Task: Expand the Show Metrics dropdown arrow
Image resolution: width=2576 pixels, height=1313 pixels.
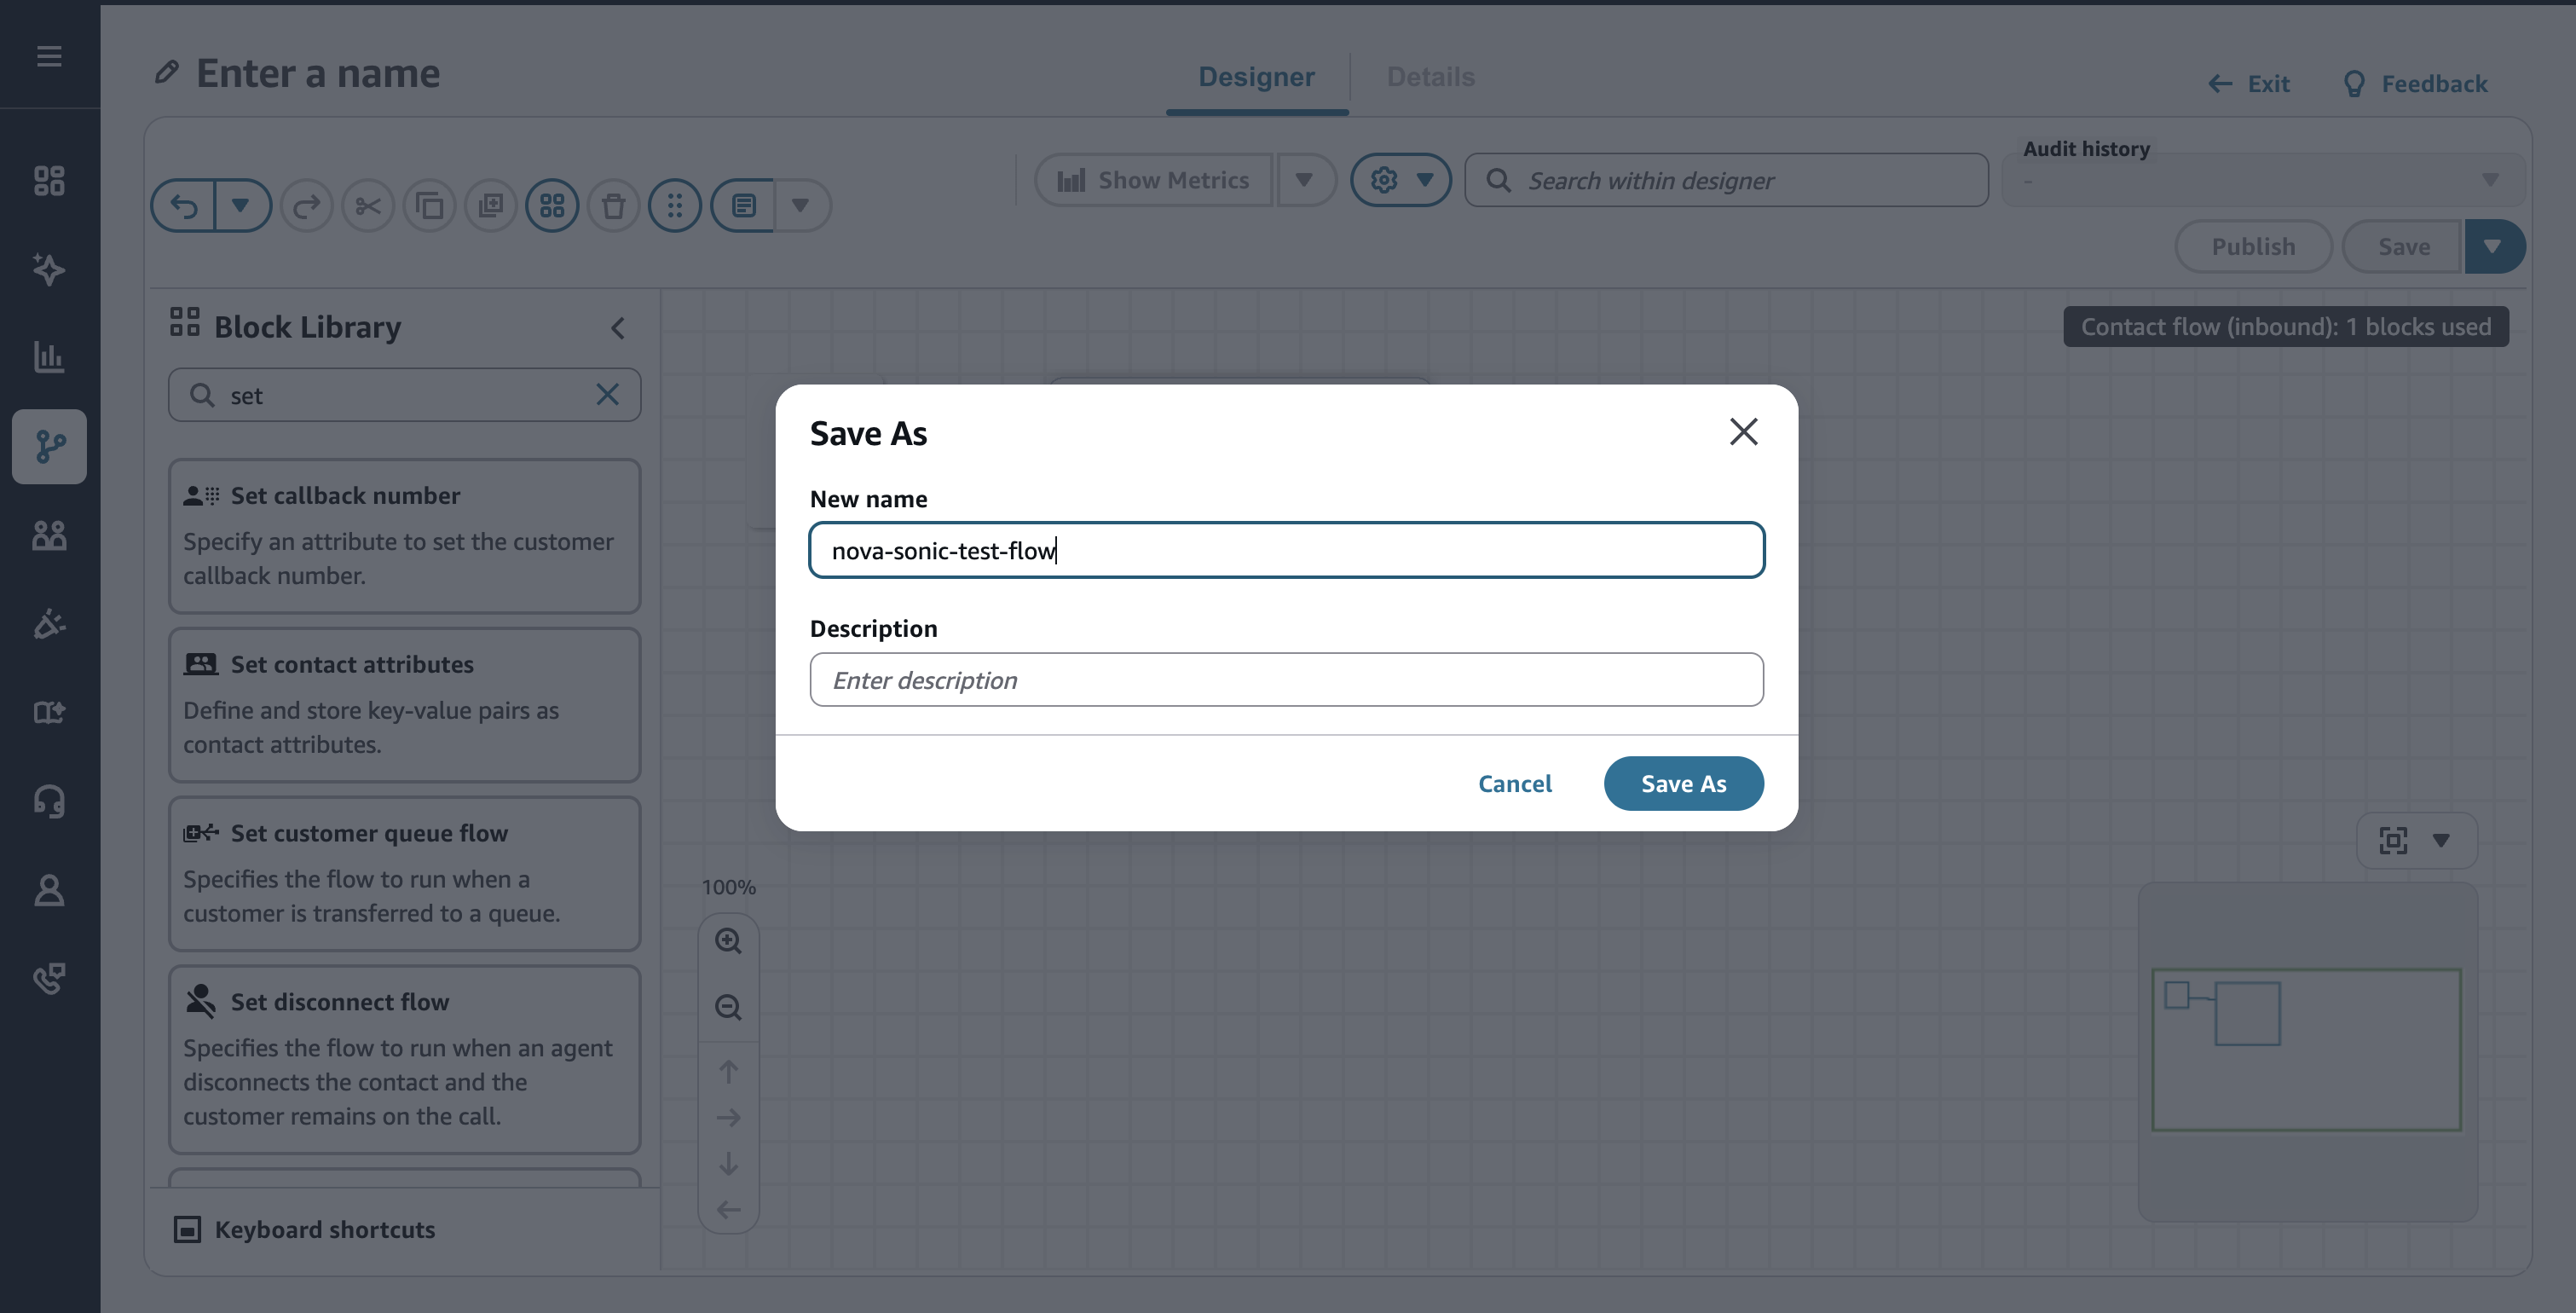Action: 1304,180
